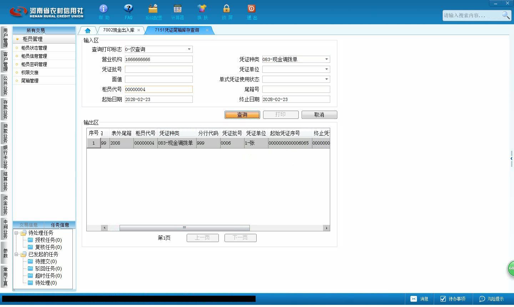Open the 凭证单位 dropdown in input area
This screenshot has width=514, height=307.
(x=327, y=69)
